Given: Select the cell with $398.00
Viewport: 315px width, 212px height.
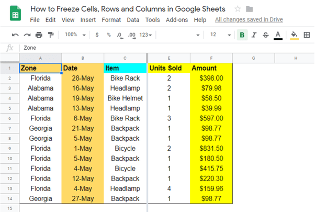Looking at the screenshot, I should click(211, 78).
